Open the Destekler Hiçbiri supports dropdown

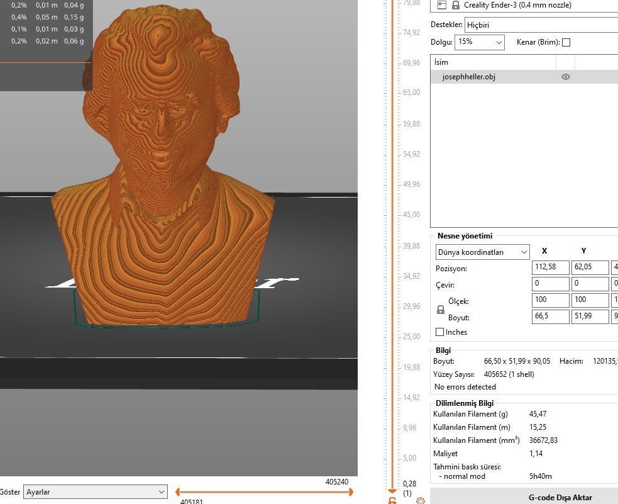(541, 25)
